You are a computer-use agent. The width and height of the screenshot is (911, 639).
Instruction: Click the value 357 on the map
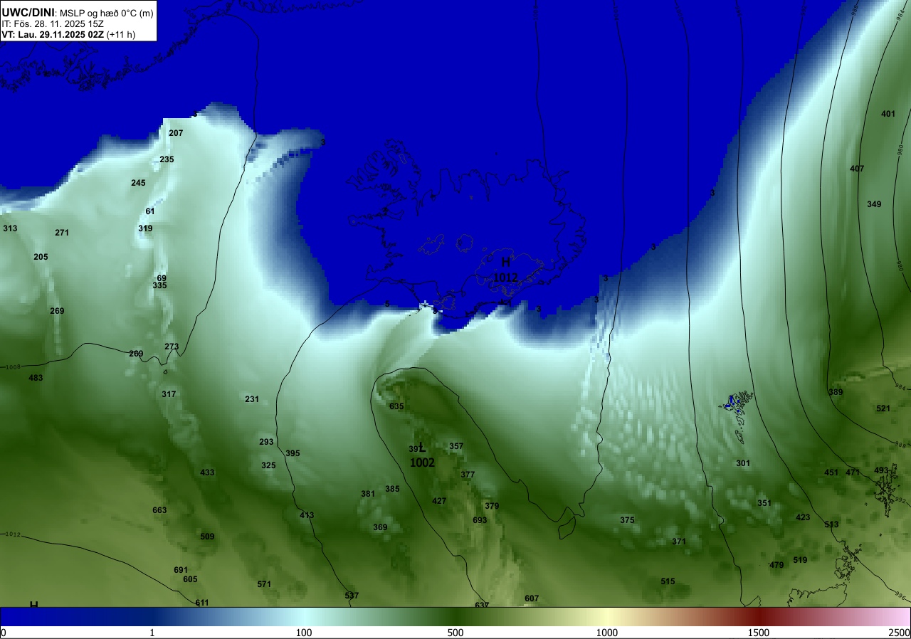(456, 446)
